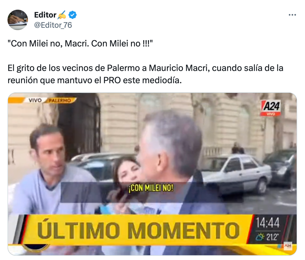Click the ¡CON MILEI NO! subtitle caption
The width and height of the screenshot is (305, 260).
pyautogui.click(x=151, y=188)
